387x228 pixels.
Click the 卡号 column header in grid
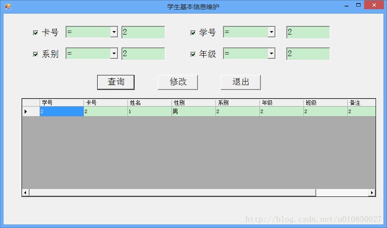(x=106, y=103)
